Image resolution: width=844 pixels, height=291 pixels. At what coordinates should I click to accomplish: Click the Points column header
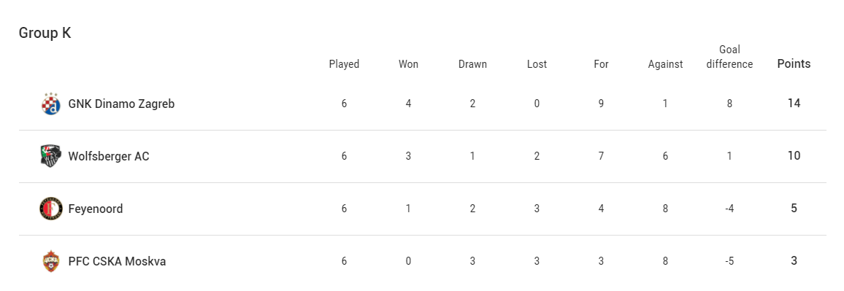[794, 64]
